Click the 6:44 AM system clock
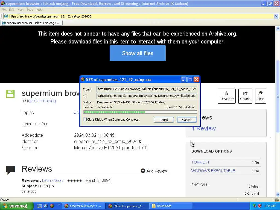 click(270, 206)
